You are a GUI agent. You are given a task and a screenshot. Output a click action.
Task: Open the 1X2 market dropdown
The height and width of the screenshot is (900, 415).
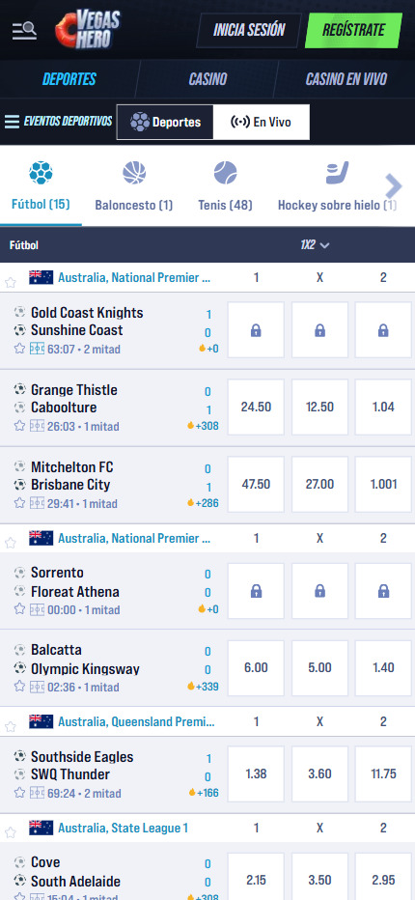316,245
